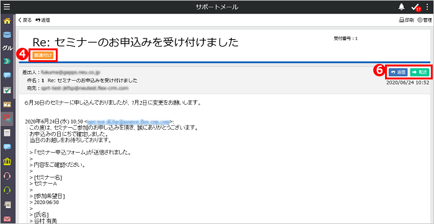Click the green 転送 forward button
434x224 pixels.
point(420,72)
